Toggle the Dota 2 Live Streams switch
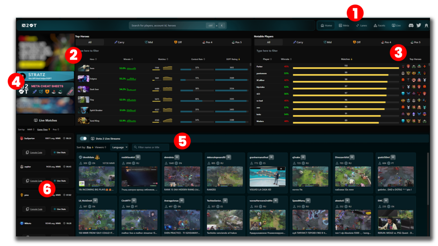Screen dimensions: 438x246 coord(83,139)
